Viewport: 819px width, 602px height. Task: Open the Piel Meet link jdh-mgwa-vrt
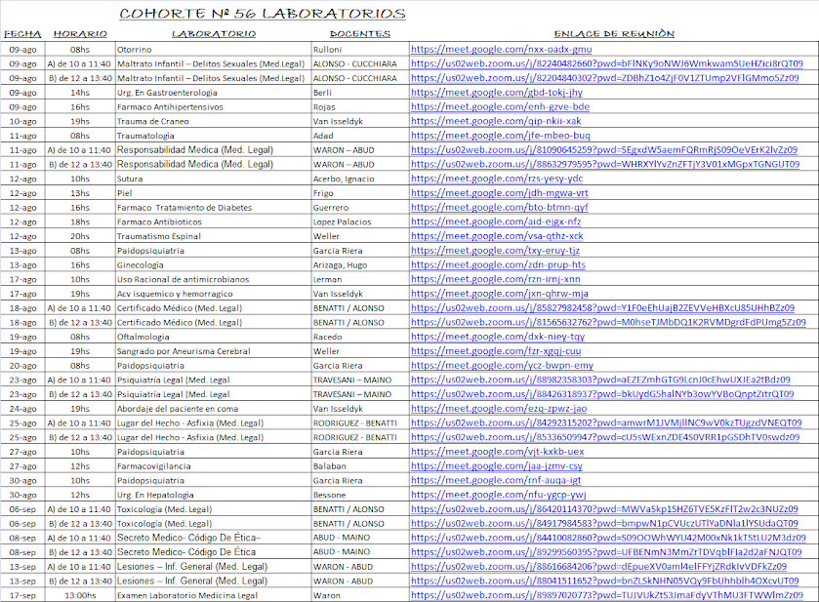click(x=500, y=192)
